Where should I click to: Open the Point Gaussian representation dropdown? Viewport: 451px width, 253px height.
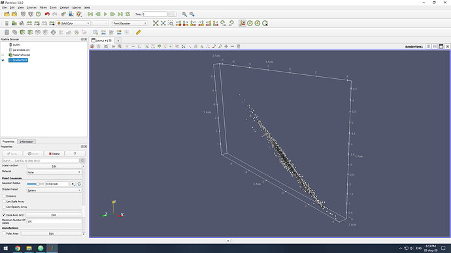(x=130, y=23)
